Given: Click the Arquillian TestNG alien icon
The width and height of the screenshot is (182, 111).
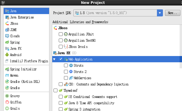Looking at the screenshot, I should click(66, 41).
